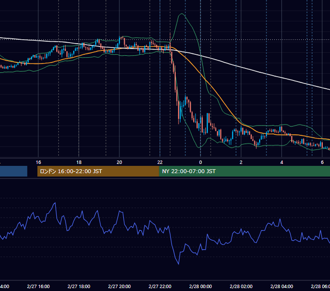Click the '6' hour label on price chart axis
Image resolution: width=330 pixels, height=291 pixels.
322,162
